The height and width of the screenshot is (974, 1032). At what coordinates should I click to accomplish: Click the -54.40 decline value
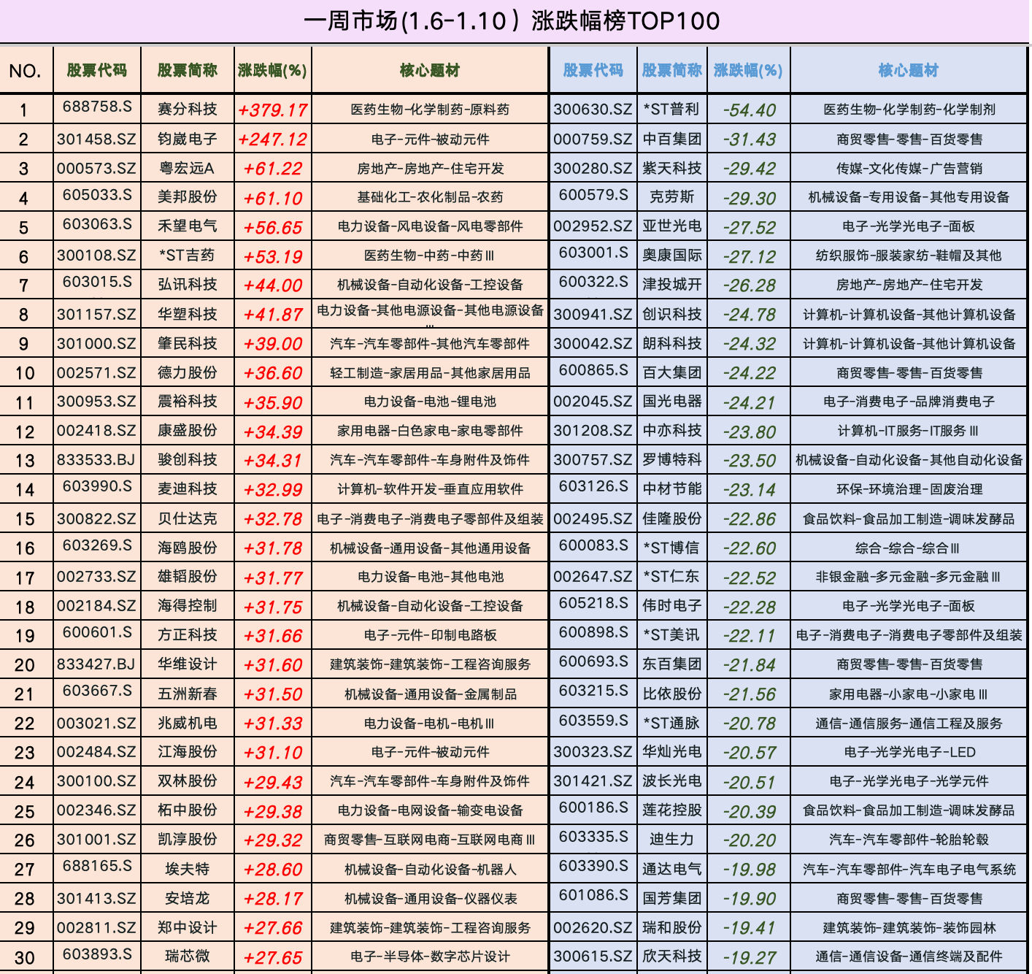(x=750, y=110)
